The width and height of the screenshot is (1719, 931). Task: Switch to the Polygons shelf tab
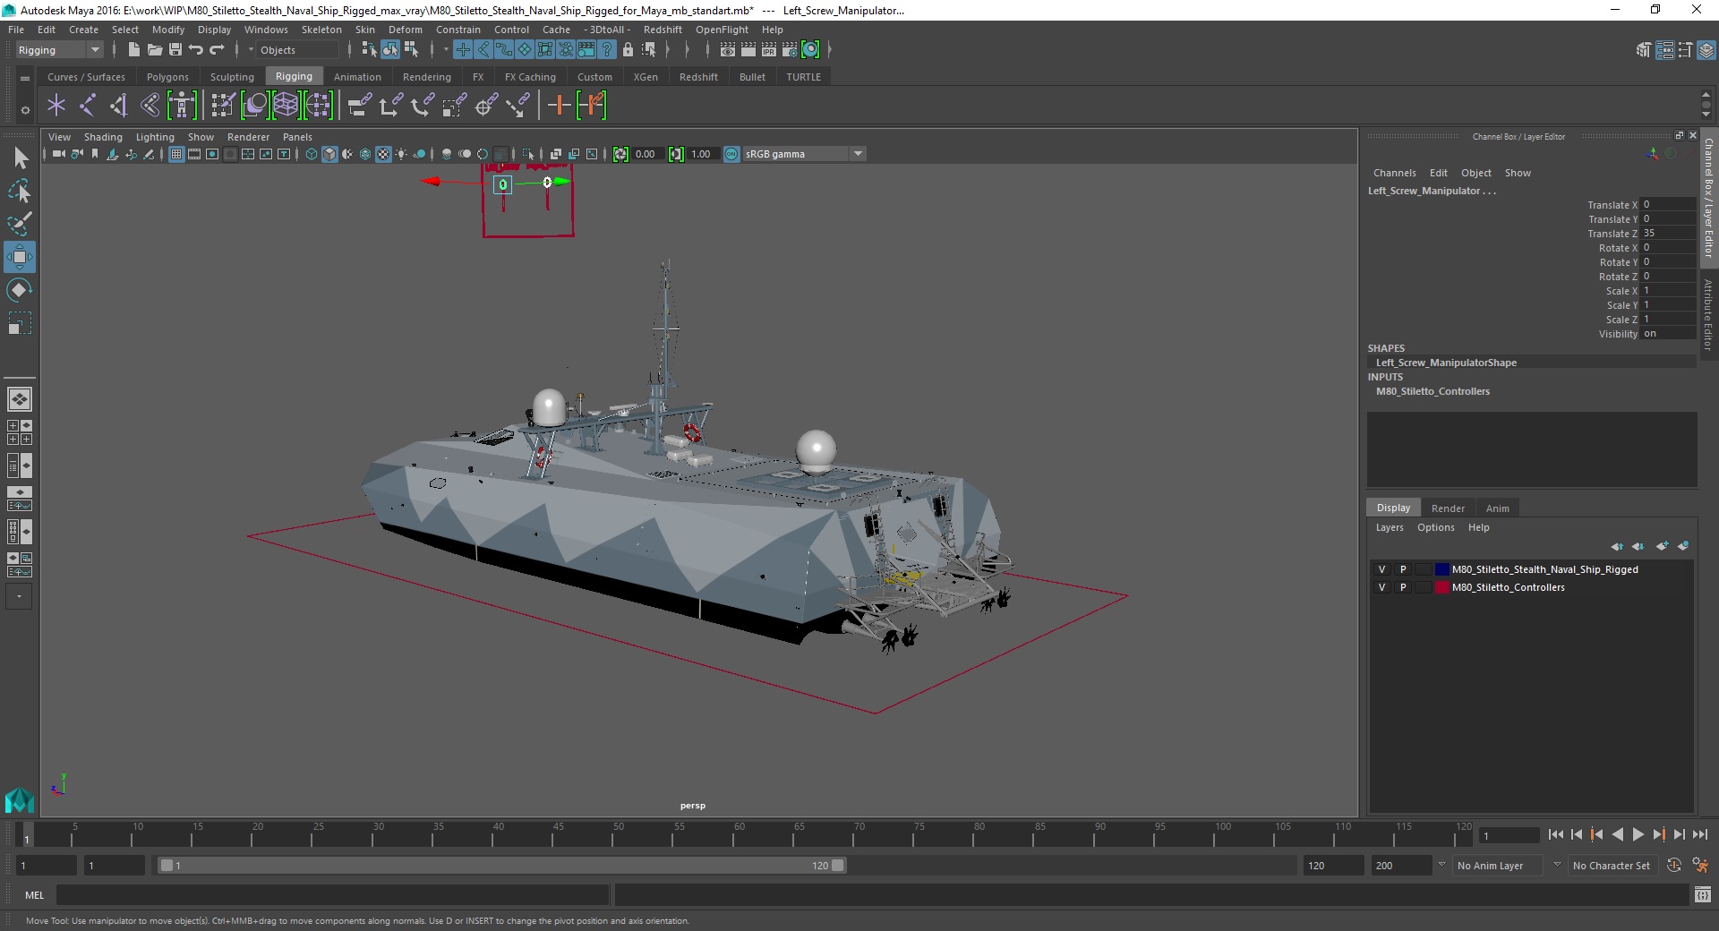coord(167,77)
